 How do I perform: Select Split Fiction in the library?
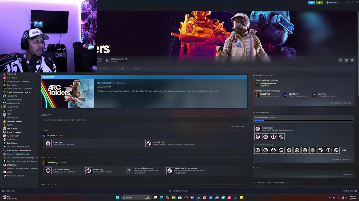tap(12, 143)
